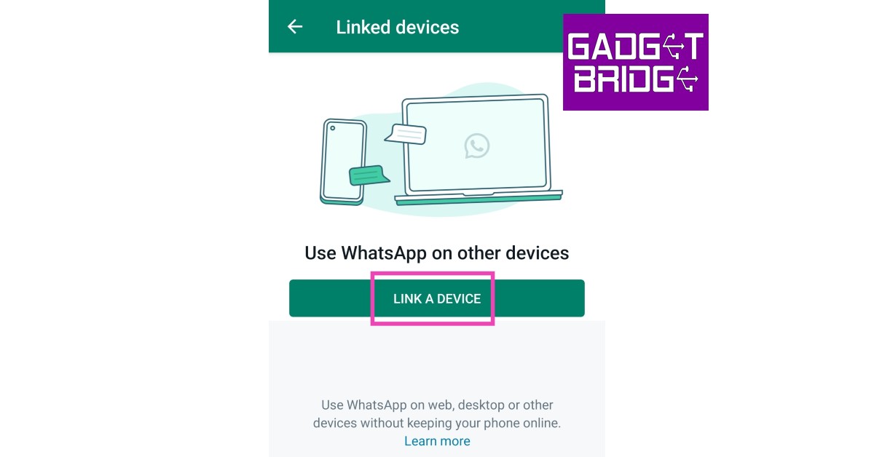The image size is (874, 457).
Task: Click the white speech bubble illustration
Action: click(x=406, y=134)
